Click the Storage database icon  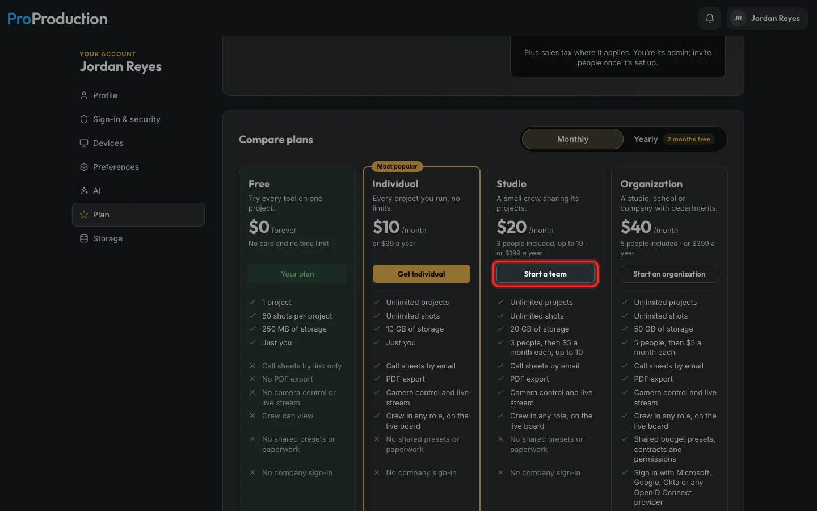(x=84, y=238)
